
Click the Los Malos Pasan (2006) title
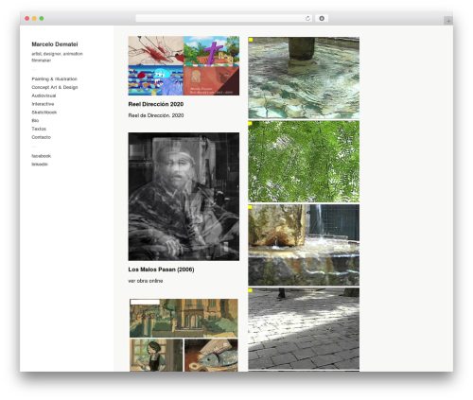click(x=161, y=270)
